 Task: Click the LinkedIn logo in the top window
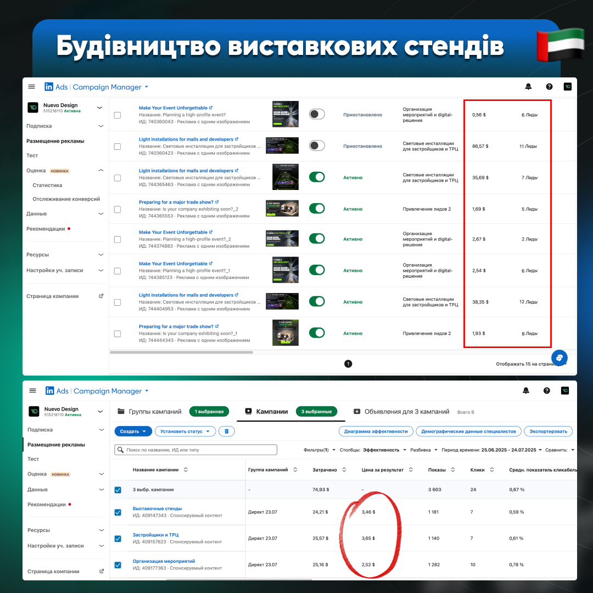[49, 87]
